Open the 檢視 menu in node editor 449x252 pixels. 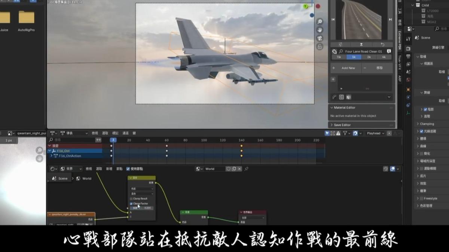click(x=89, y=169)
